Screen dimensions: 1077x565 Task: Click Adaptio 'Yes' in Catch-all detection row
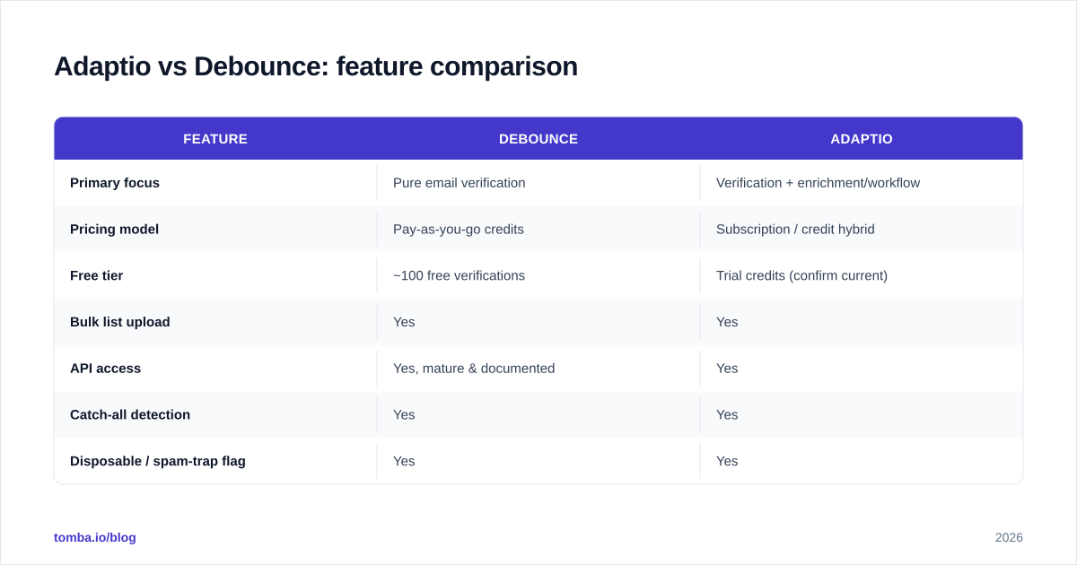(x=727, y=414)
